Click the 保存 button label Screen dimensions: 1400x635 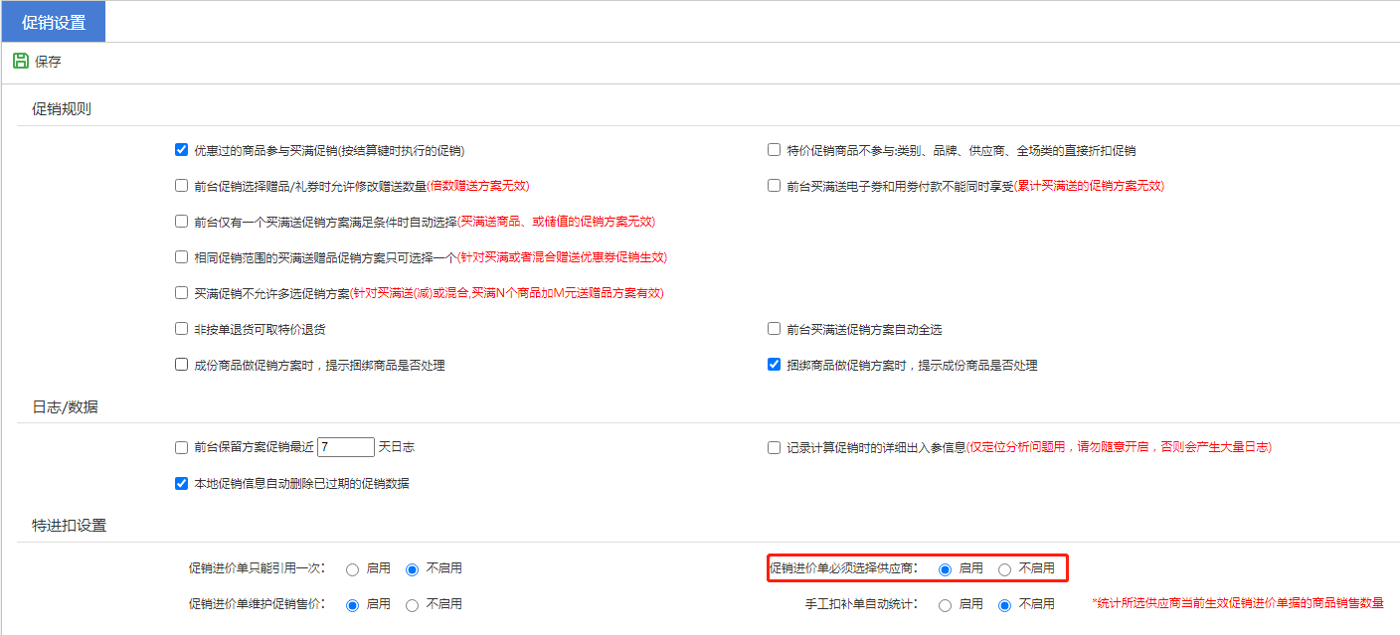coord(48,62)
